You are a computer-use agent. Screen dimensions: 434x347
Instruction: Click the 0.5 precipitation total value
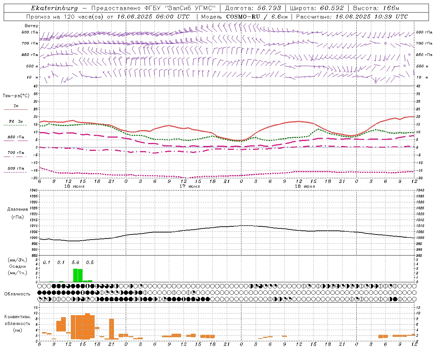tap(90, 263)
